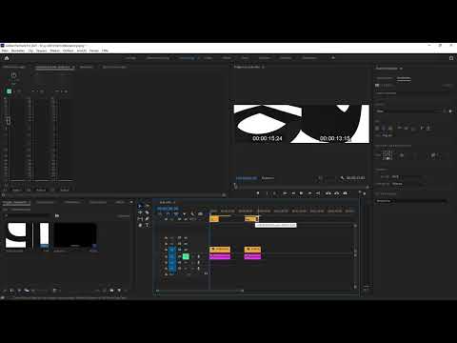
Task: Select the second orange video clip on timeline
Action: 252,250
